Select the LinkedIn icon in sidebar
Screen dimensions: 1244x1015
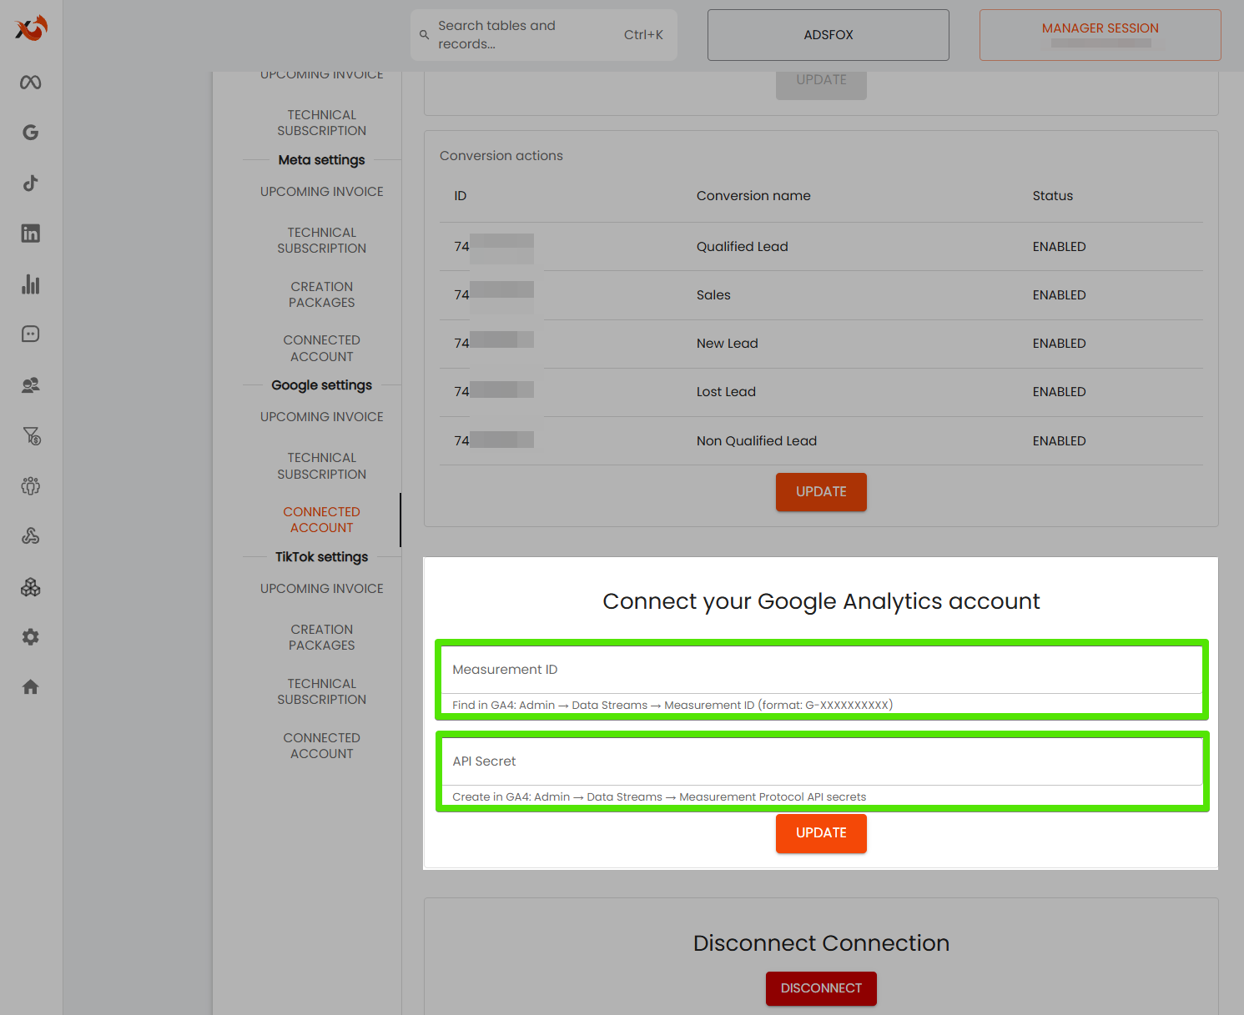pyautogui.click(x=31, y=234)
